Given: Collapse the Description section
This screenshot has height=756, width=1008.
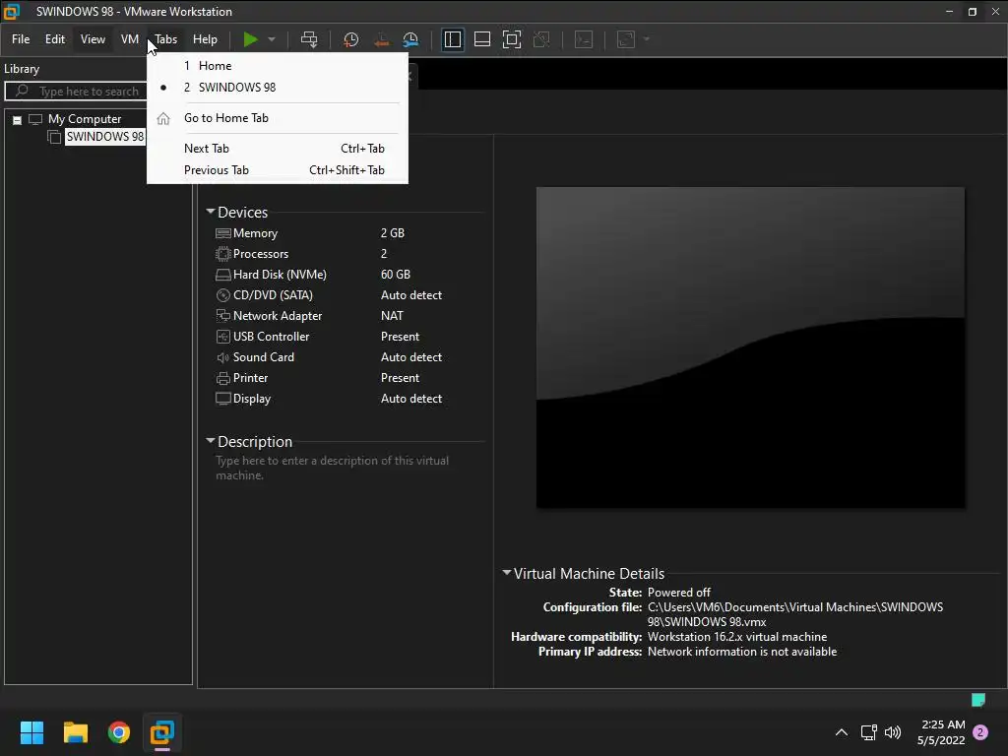Looking at the screenshot, I should (211, 441).
